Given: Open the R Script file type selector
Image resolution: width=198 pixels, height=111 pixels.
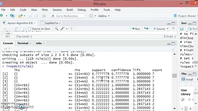Looking at the screenshot, I should pyautogui.click(x=170, y=36).
